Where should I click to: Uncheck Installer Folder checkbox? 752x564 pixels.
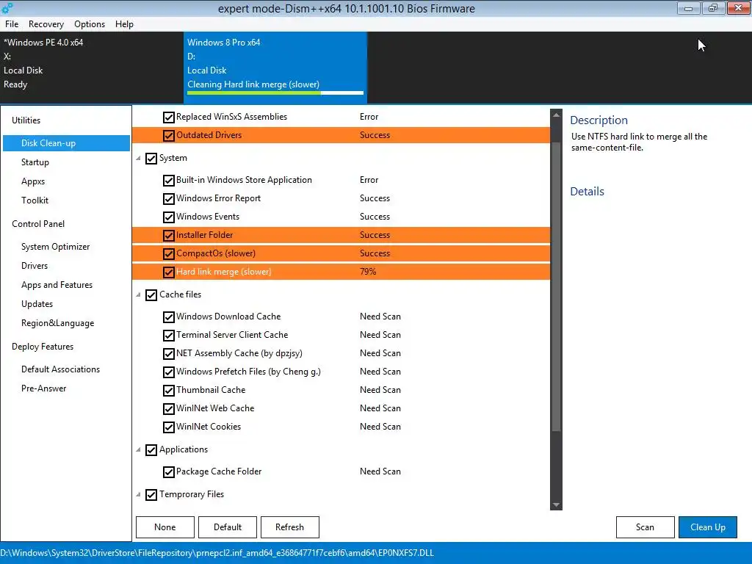(168, 235)
